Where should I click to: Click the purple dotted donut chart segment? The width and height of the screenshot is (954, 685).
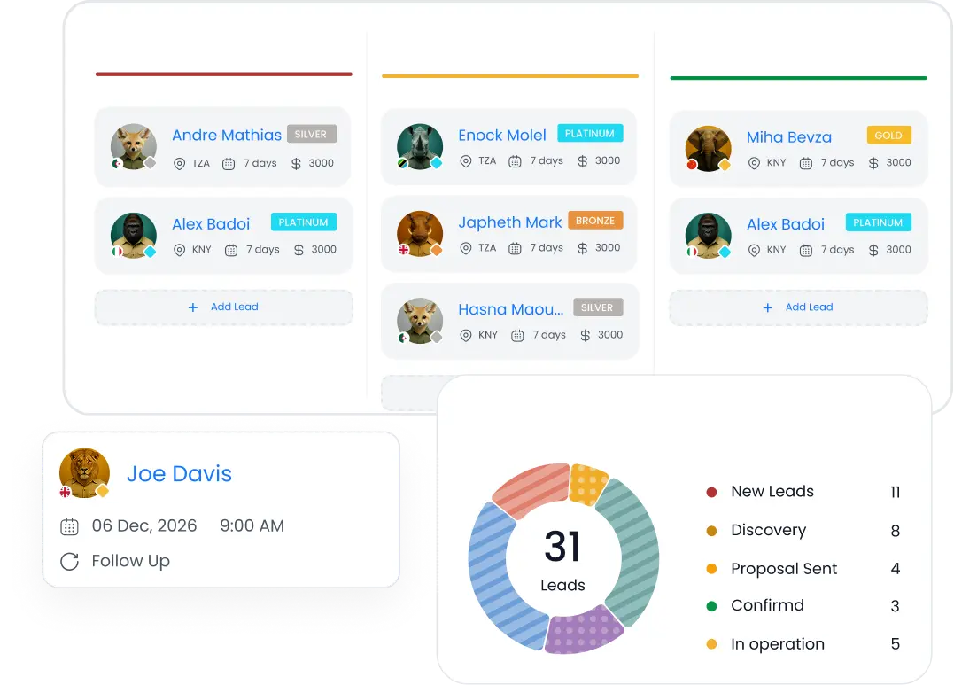coord(583,630)
